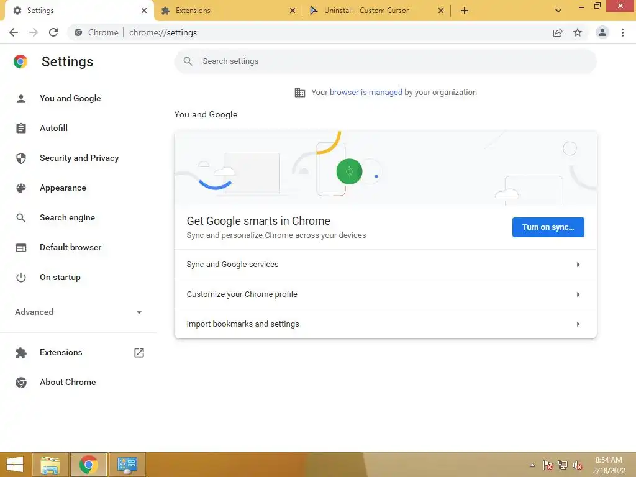Open Chrome's three-dot menu

[x=622, y=32]
